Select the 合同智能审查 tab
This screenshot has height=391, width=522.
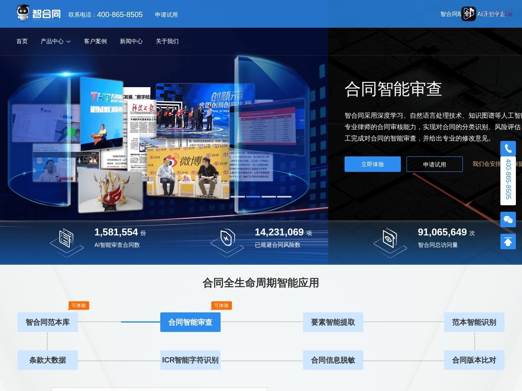click(190, 322)
